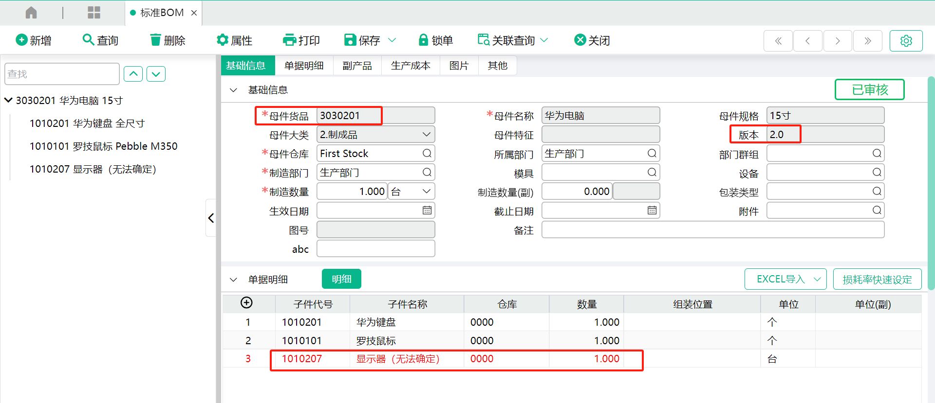
Task: Go to the home page icon
Action: 31,13
